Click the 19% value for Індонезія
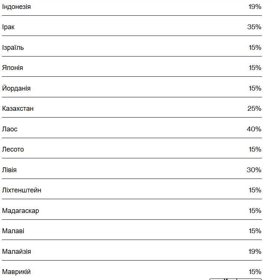The height and width of the screenshot is (280, 269). 255,7
